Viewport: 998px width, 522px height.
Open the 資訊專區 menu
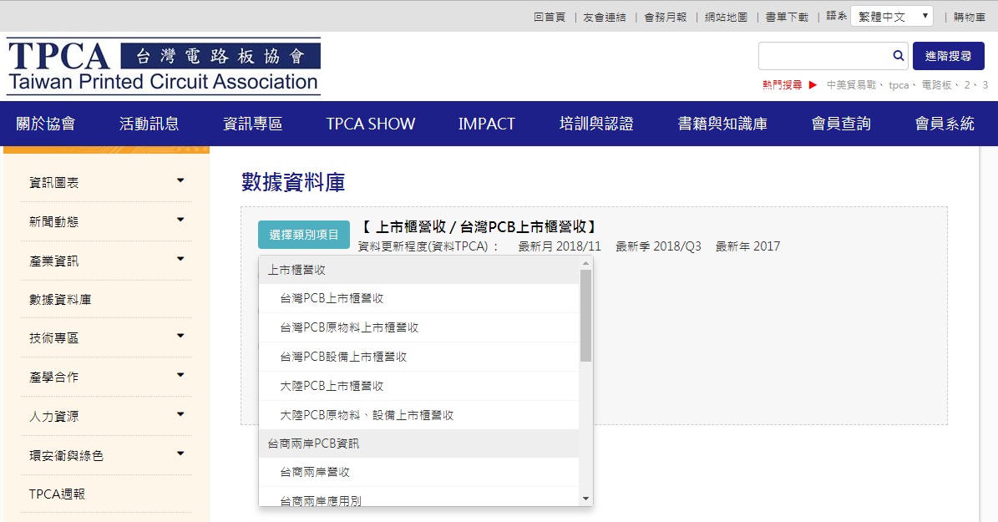[253, 124]
